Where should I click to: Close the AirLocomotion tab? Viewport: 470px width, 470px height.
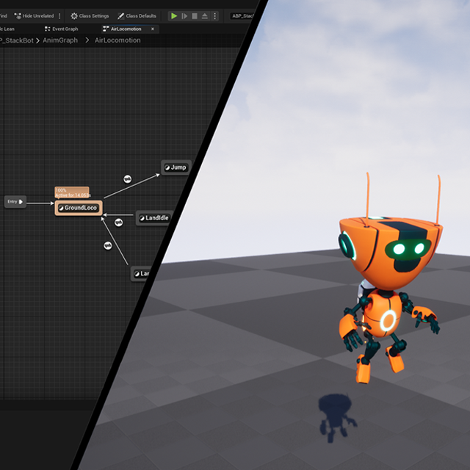153,29
